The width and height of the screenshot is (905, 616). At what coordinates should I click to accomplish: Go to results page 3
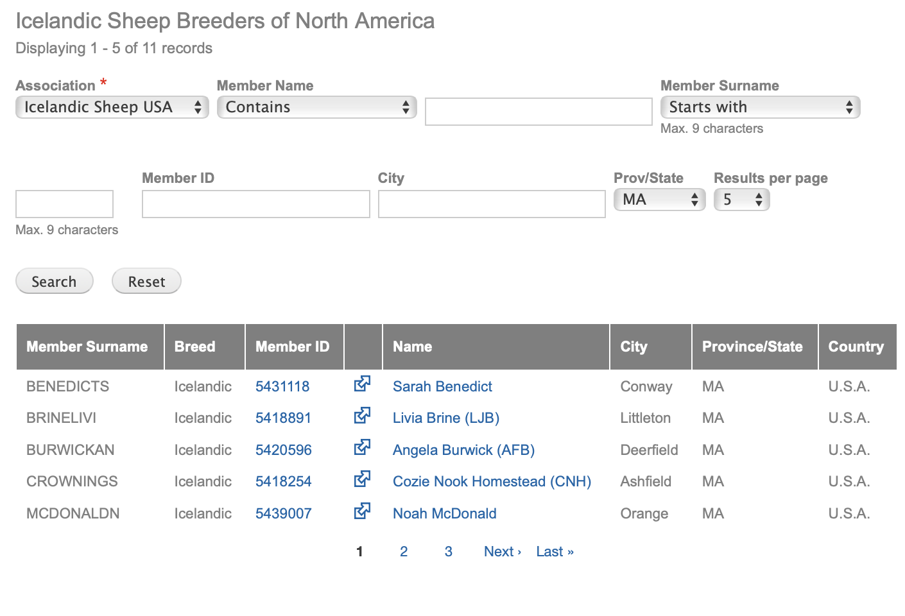449,551
